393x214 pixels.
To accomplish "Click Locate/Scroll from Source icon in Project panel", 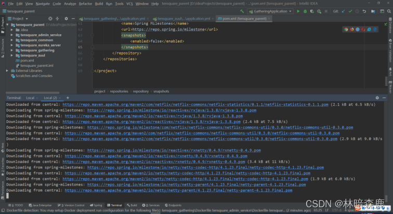I will [50, 19].
